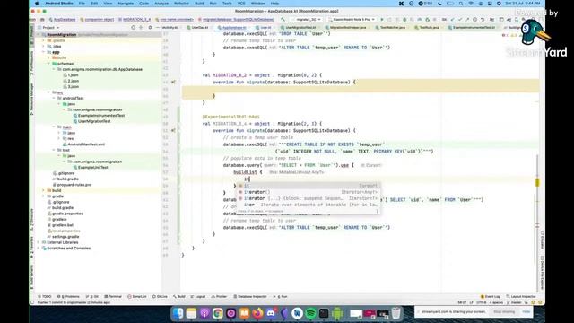
Task: Launch Podcasts from the dock
Action: [204, 313]
